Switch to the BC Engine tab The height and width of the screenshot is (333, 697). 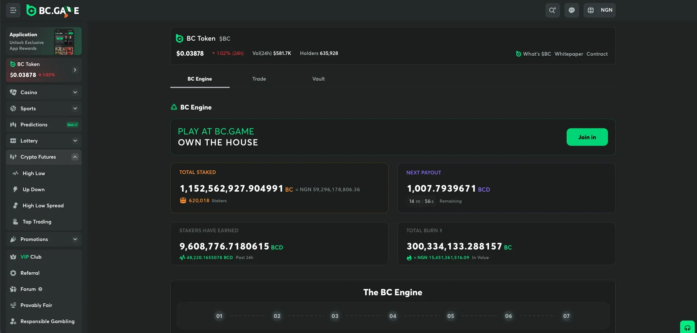(x=200, y=79)
